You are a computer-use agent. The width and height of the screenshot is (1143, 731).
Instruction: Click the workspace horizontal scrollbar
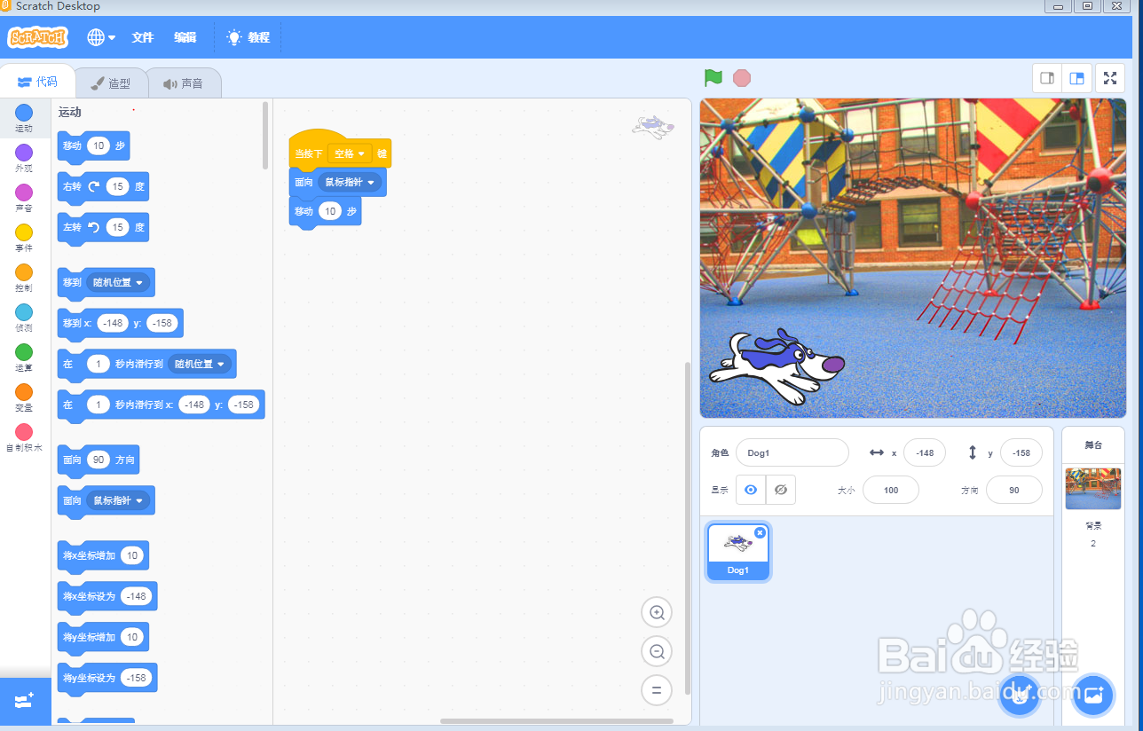coord(556,720)
